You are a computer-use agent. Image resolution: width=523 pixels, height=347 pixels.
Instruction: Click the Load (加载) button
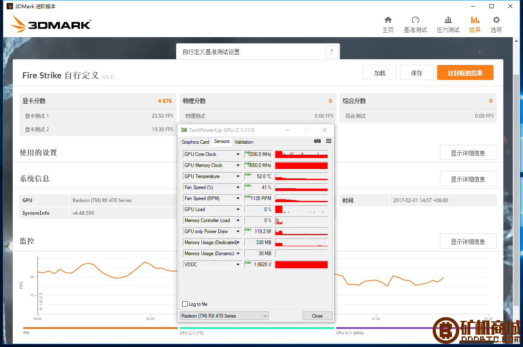tap(380, 73)
